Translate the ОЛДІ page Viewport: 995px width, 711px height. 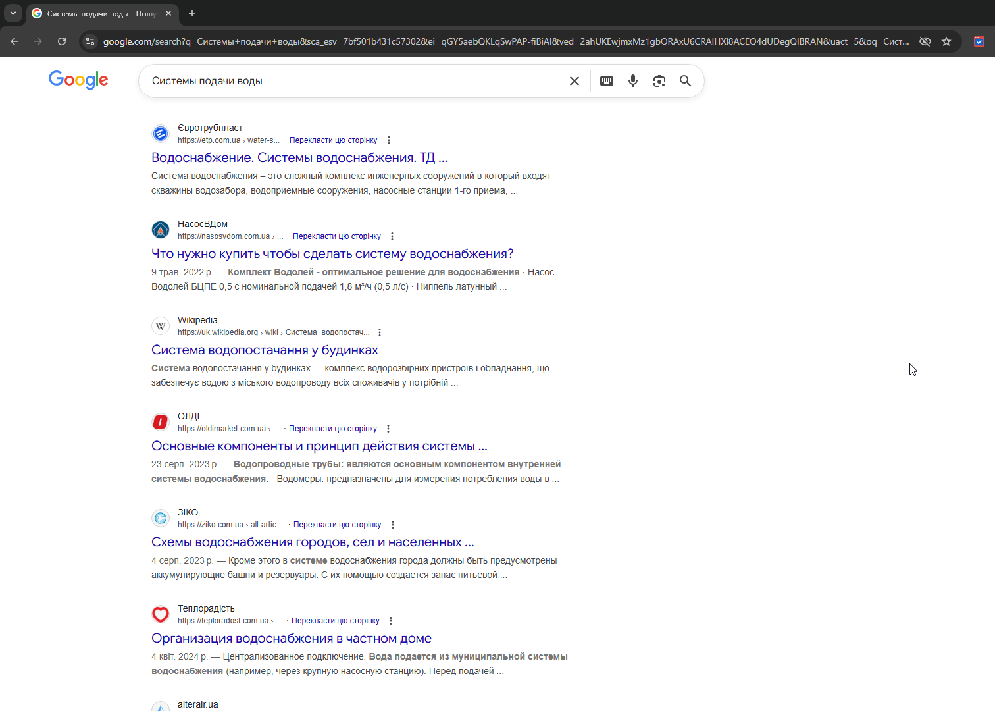point(333,429)
